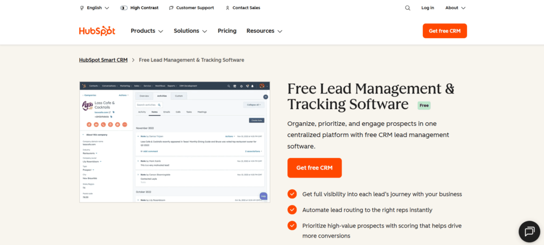Click the HubSpot logo in the header
This screenshot has height=245, width=544.
97,31
